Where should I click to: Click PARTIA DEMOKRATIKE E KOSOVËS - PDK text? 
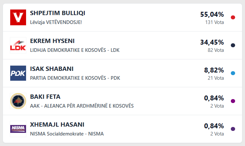(x=75, y=78)
